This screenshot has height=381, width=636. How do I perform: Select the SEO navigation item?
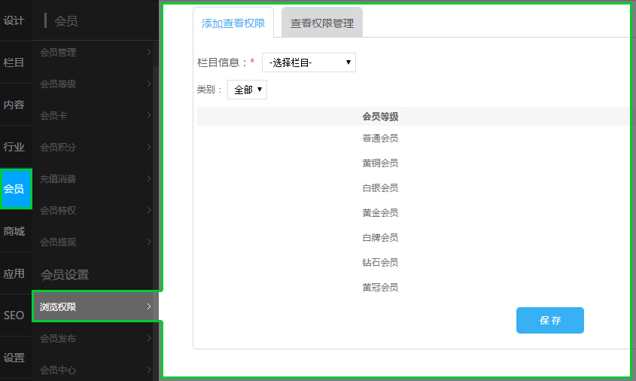(x=14, y=315)
